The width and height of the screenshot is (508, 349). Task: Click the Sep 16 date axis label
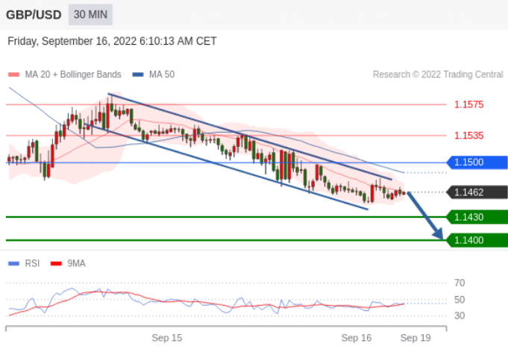pos(357,338)
